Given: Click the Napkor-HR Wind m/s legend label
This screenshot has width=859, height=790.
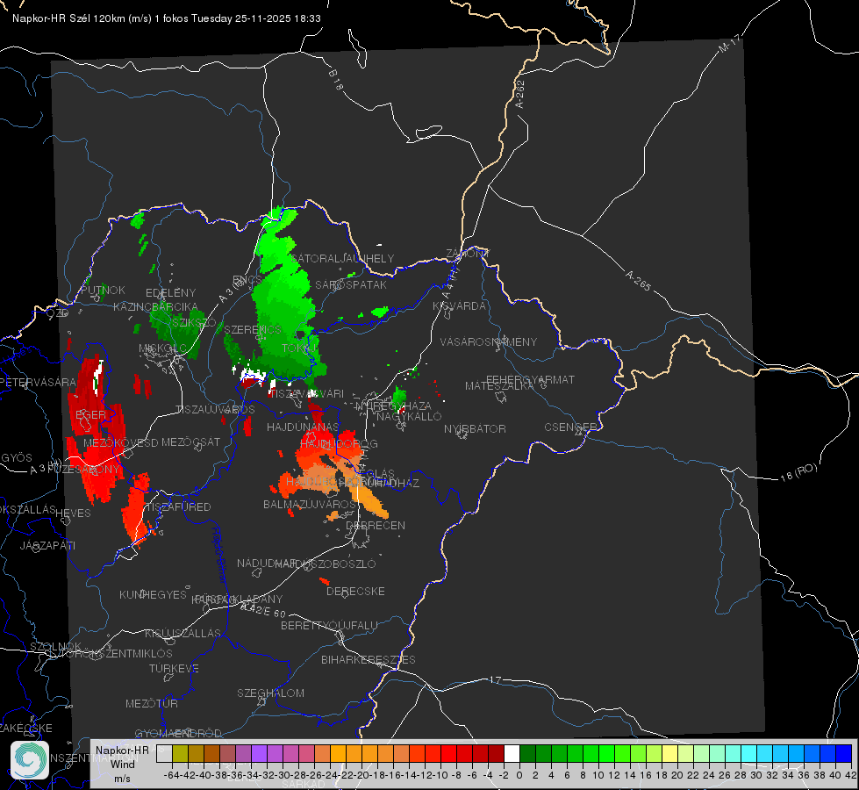Looking at the screenshot, I should click(x=122, y=765).
